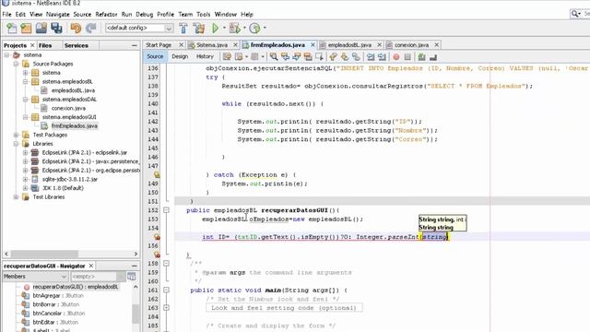Open the Debug project dropdown arrow

tap(244, 28)
